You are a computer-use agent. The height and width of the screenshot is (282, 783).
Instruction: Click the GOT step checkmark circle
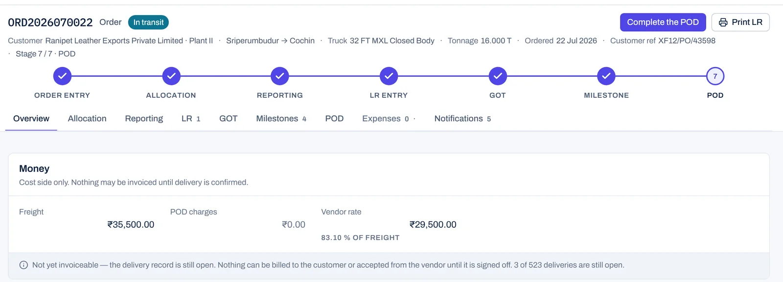[x=498, y=76]
